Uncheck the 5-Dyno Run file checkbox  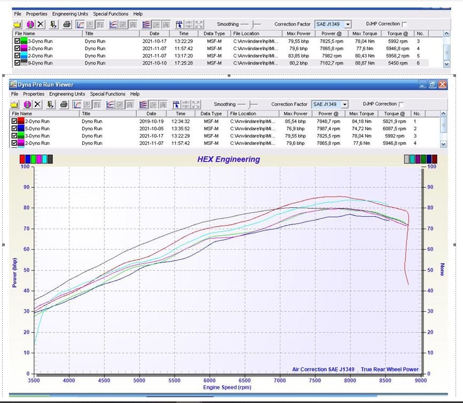coord(14,129)
